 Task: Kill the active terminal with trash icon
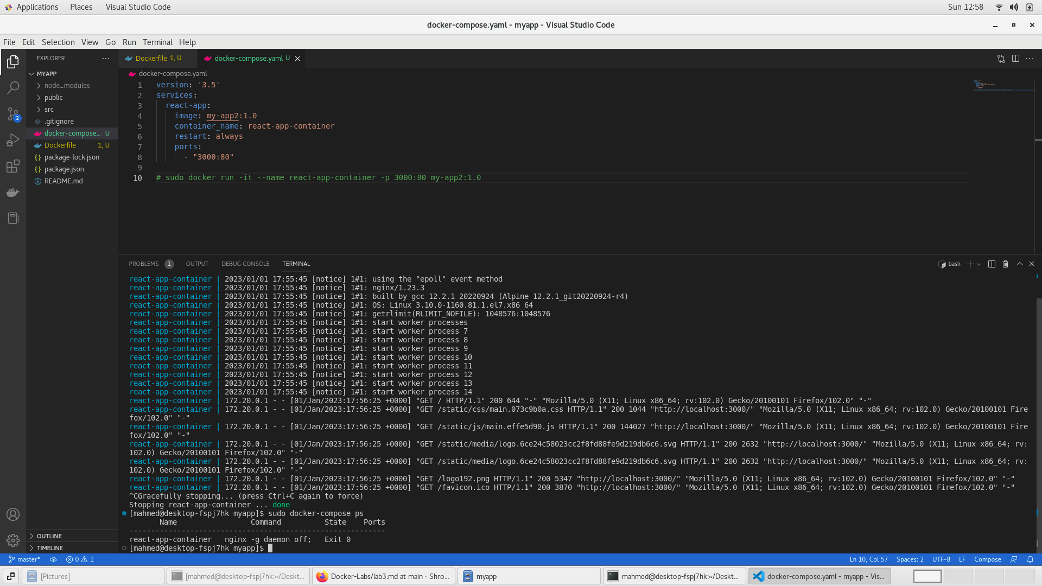(x=1006, y=264)
